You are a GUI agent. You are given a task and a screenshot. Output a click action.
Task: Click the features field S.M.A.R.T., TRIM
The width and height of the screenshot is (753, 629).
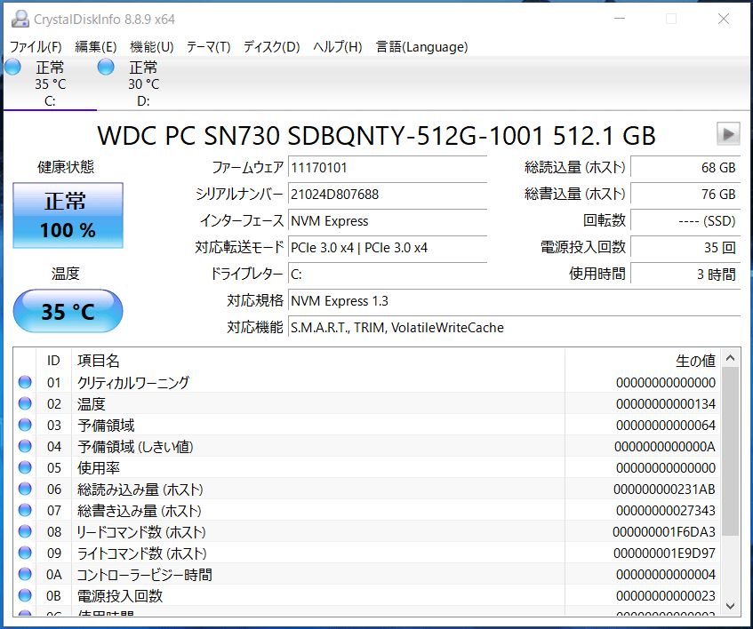coord(515,328)
